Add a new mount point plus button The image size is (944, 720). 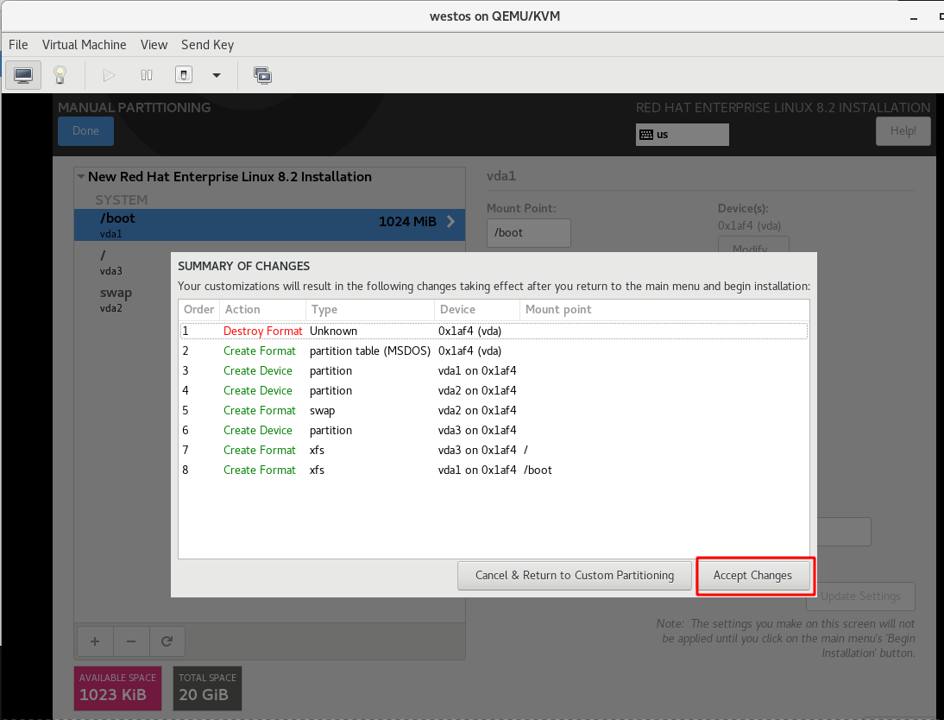[x=95, y=641]
